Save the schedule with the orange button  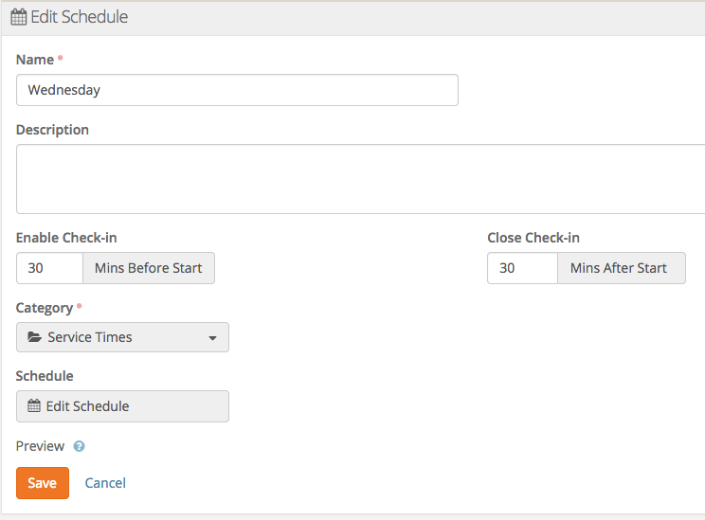[x=42, y=483]
